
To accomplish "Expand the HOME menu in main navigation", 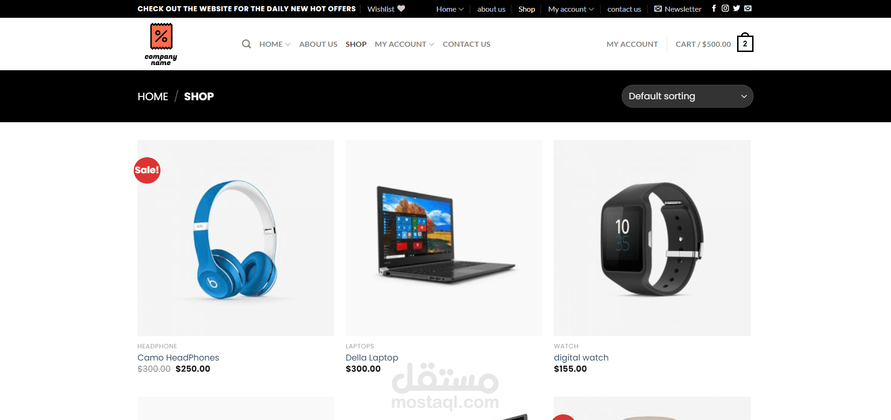I will coord(275,44).
